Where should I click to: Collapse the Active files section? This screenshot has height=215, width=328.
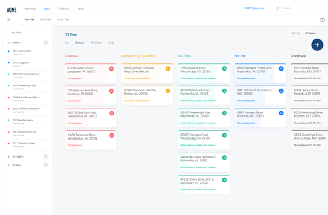[x=9, y=43]
